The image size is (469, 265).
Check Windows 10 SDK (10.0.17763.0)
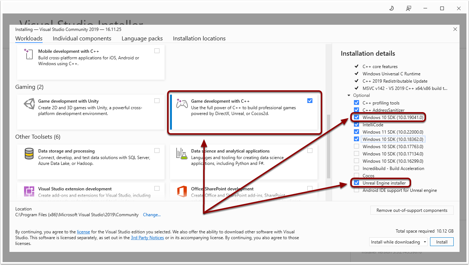coord(356,146)
